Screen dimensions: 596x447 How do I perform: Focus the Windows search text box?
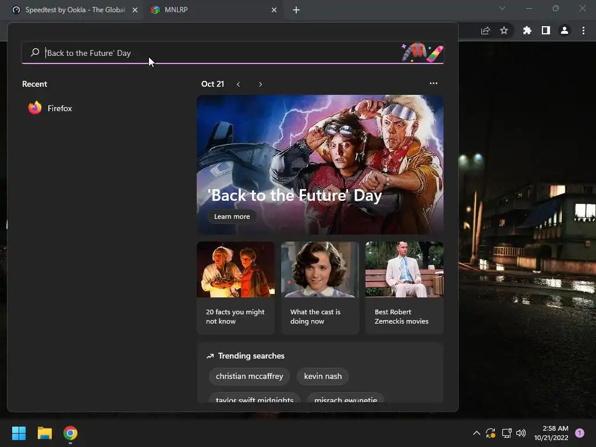pyautogui.click(x=233, y=53)
